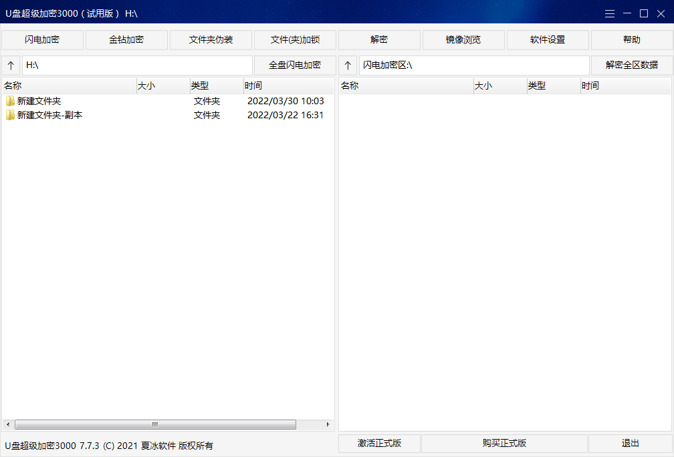
Task: Click 全盘闪电加密 to encrypt entire disk
Action: point(294,65)
